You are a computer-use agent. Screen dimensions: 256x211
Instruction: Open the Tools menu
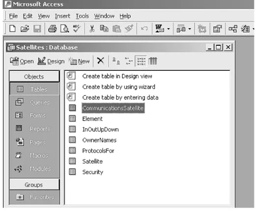[x=82, y=16]
